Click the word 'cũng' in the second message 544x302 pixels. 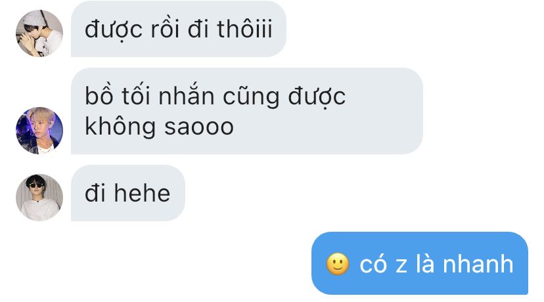point(251,97)
